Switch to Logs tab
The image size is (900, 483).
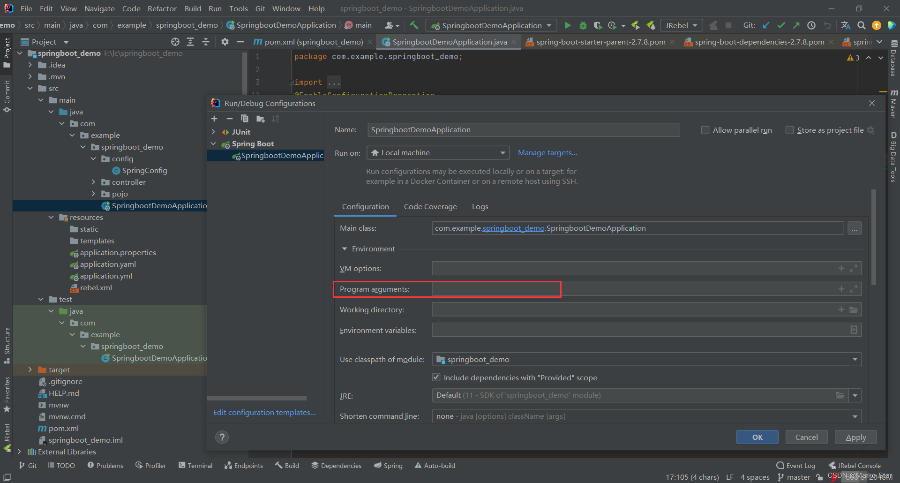pyautogui.click(x=480, y=206)
